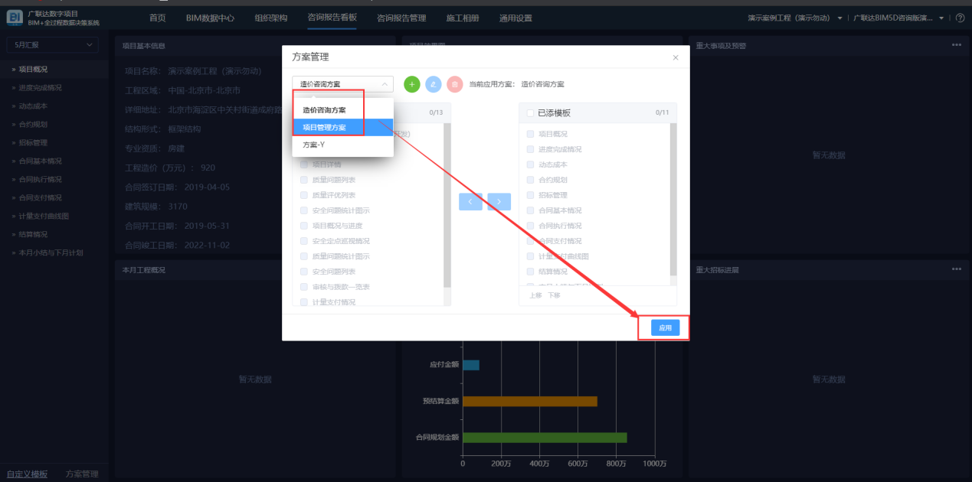
Task: Open 自定义模板 at the sidebar bottom
Action: tap(27, 474)
